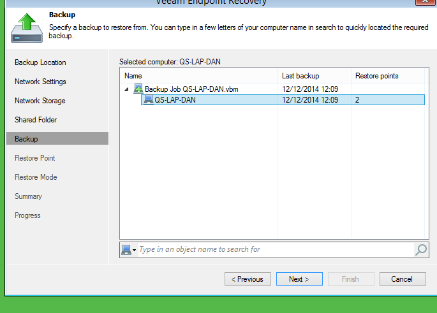Sort by the Name column header
The image size is (437, 313).
pyautogui.click(x=199, y=76)
